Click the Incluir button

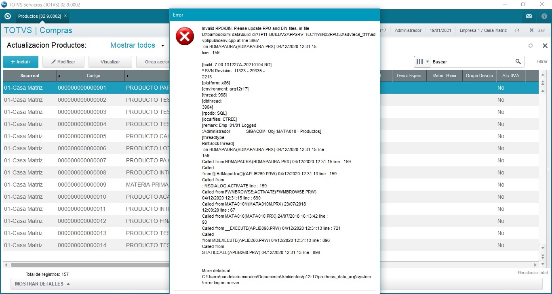[x=21, y=62]
